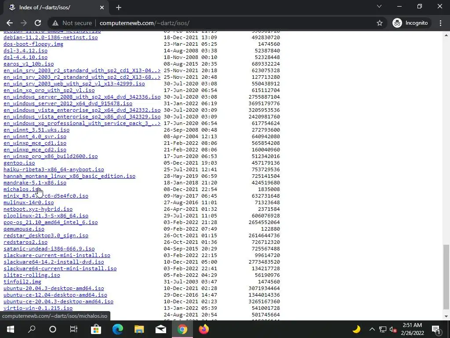Open the earos_v1_10b.iso link
The image size is (450, 338).
(29, 64)
